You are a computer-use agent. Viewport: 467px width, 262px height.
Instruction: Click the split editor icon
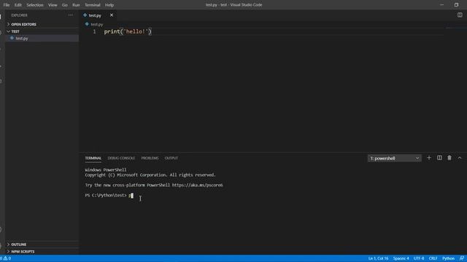pyautogui.click(x=460, y=15)
